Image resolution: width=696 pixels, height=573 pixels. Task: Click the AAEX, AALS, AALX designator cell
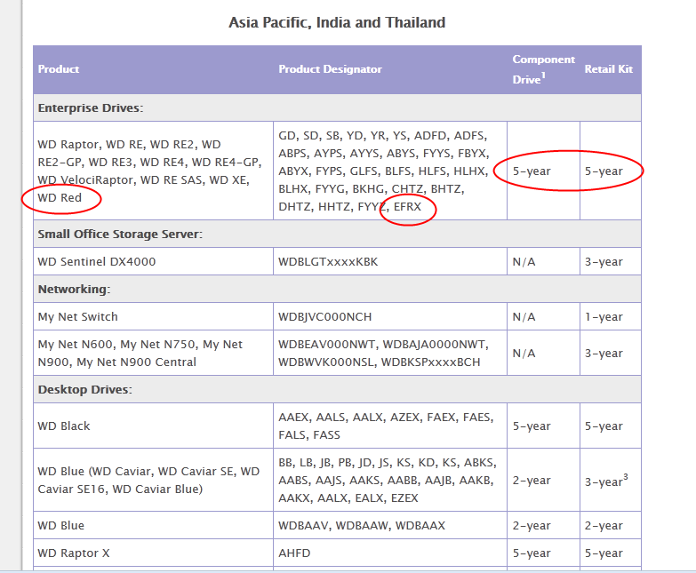click(x=390, y=426)
